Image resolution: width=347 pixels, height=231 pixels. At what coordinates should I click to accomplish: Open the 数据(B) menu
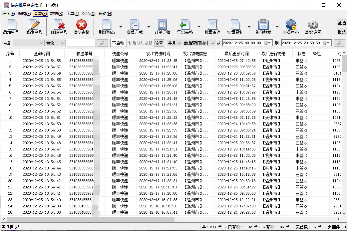point(56,14)
